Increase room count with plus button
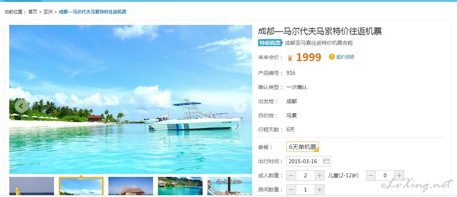 pyautogui.click(x=319, y=190)
